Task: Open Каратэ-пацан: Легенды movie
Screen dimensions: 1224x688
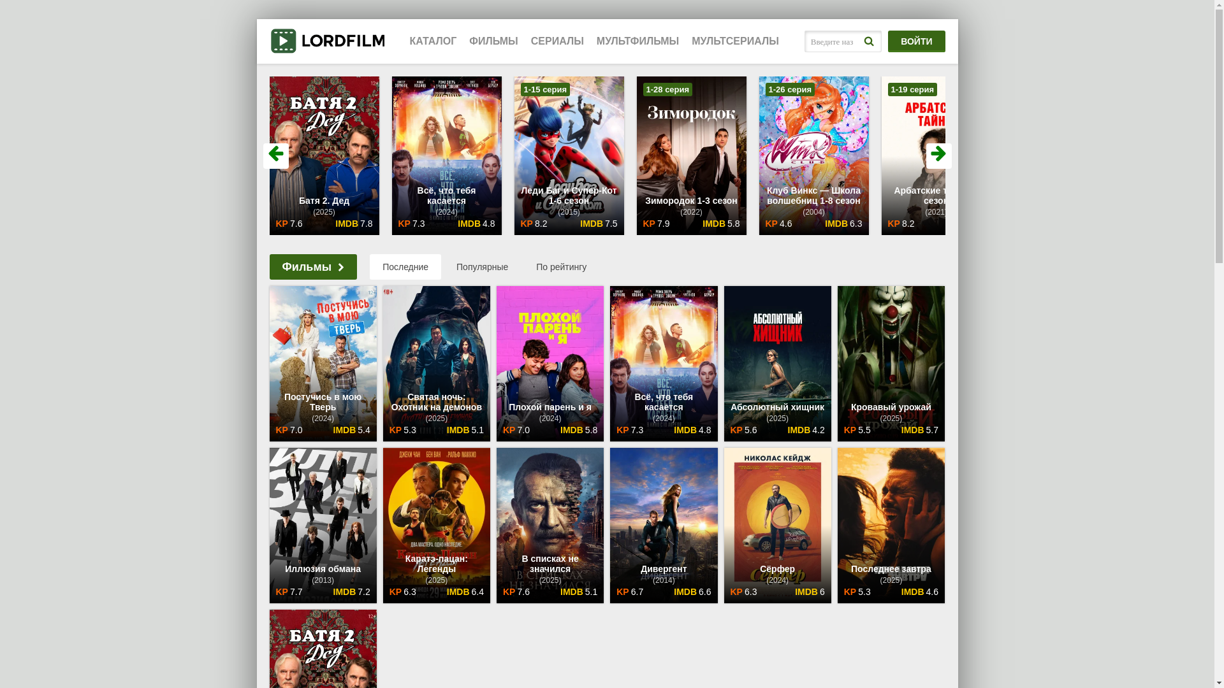Action: 436,525
